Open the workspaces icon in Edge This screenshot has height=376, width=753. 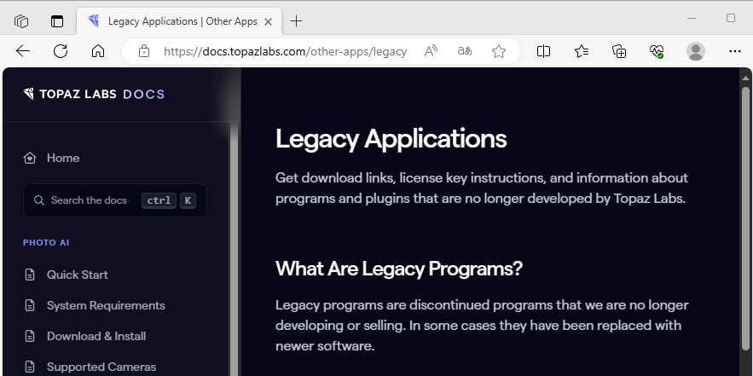pyautogui.click(x=21, y=21)
